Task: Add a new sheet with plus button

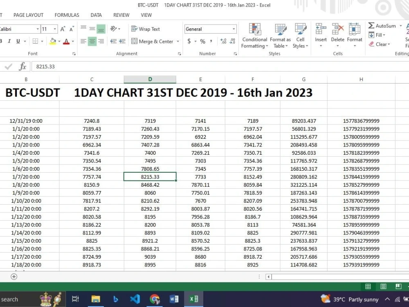Action: [x=14, y=277]
